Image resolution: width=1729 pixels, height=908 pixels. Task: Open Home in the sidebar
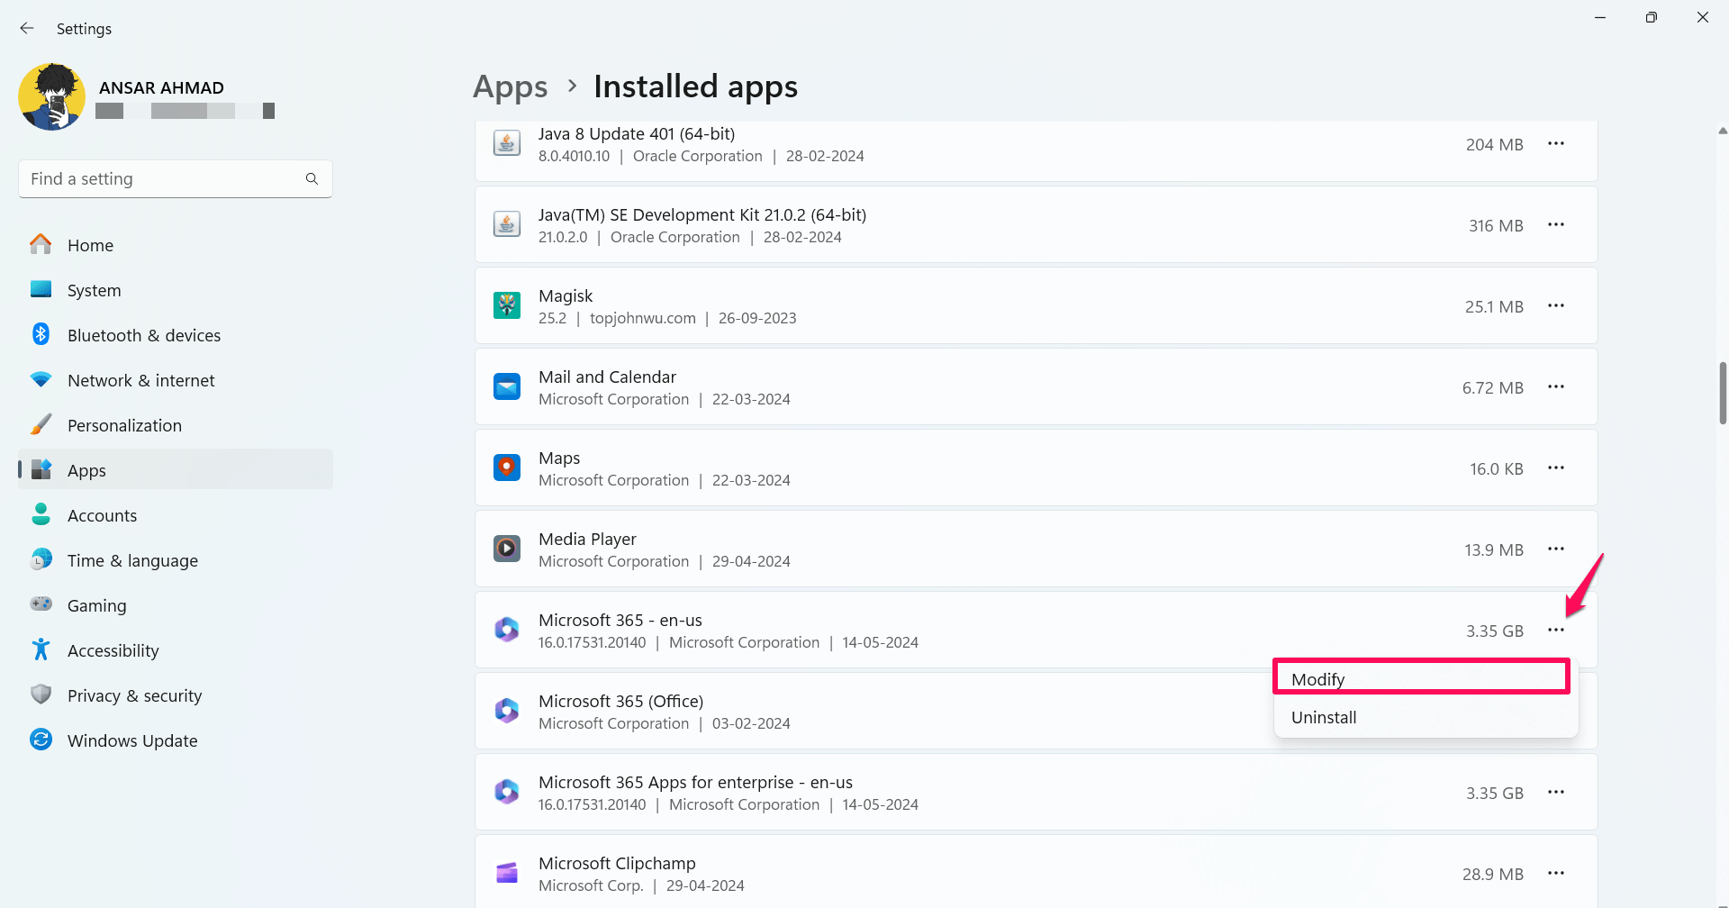point(176,245)
